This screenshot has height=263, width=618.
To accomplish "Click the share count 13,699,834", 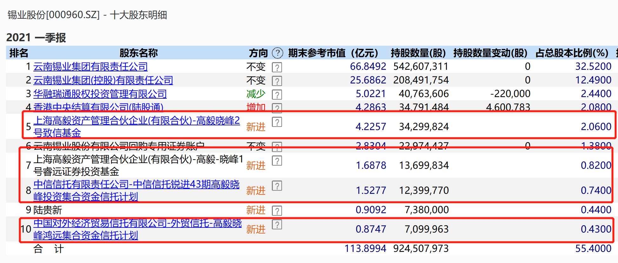I will (424, 166).
